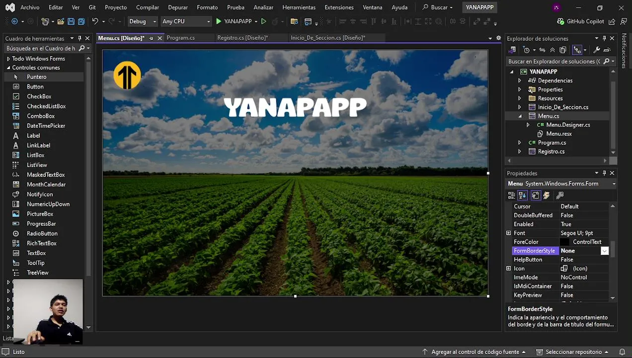Toggle Alphabetical sort in Propiedades
This screenshot has width=632, height=358.
(523, 195)
